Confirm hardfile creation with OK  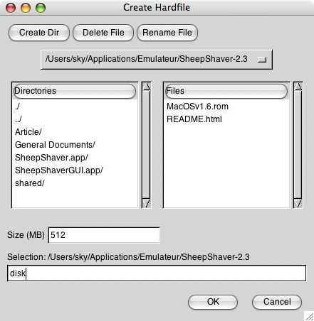pos(213,302)
